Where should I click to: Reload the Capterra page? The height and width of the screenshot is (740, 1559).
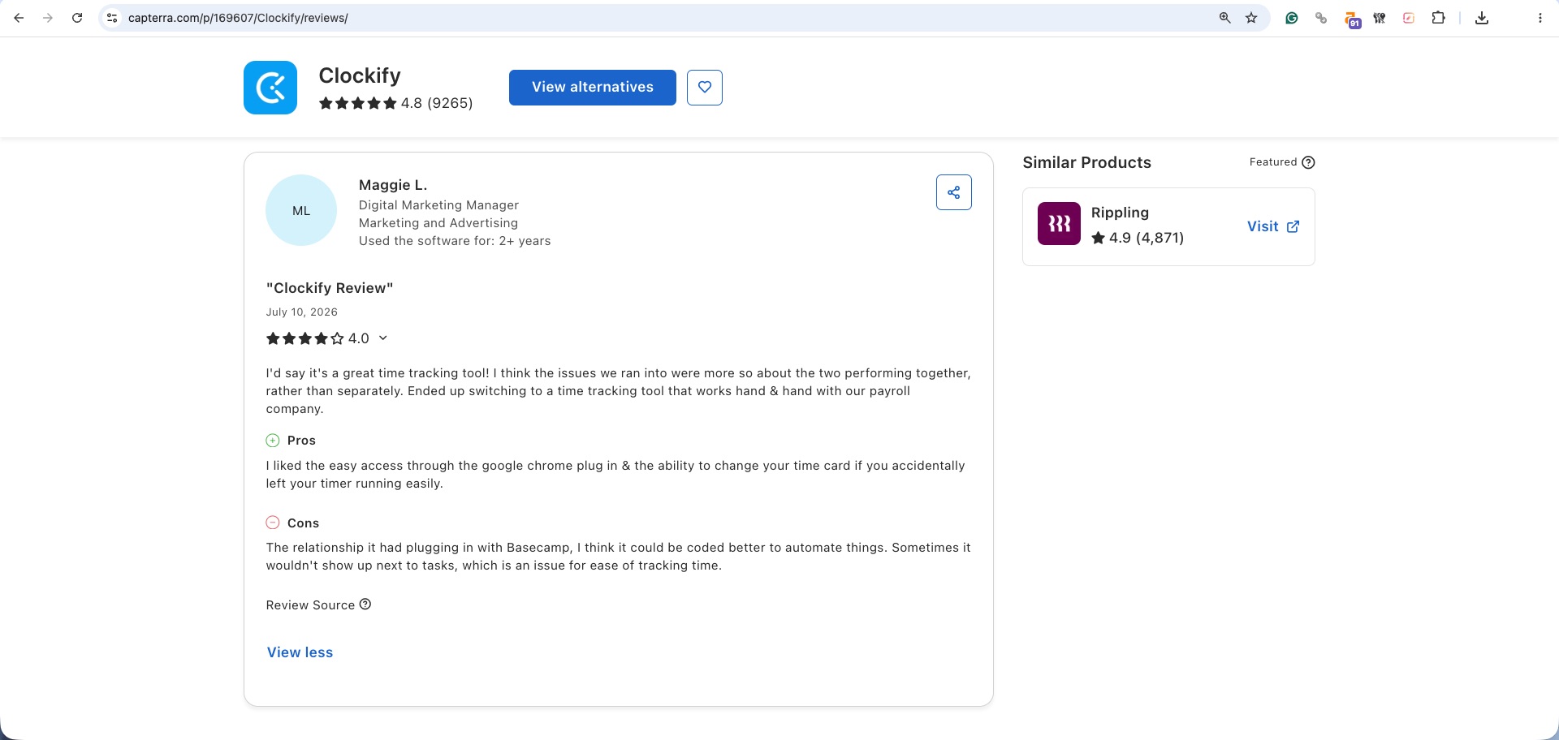pyautogui.click(x=77, y=18)
